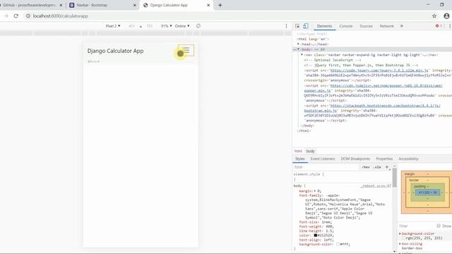The width and height of the screenshot is (452, 254).
Task: Toggle the .cls class editor button
Action: [377, 167]
